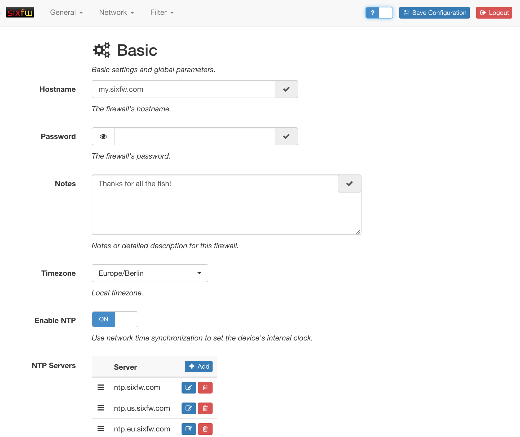This screenshot has width=520, height=437.
Task: Expand the General menu
Action: [x=67, y=12]
